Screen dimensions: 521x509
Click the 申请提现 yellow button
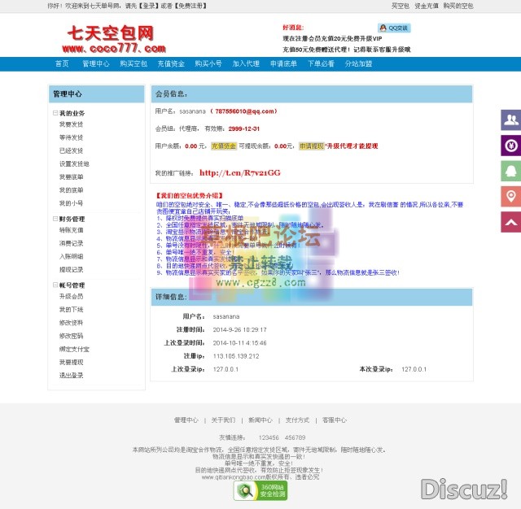pos(311,146)
